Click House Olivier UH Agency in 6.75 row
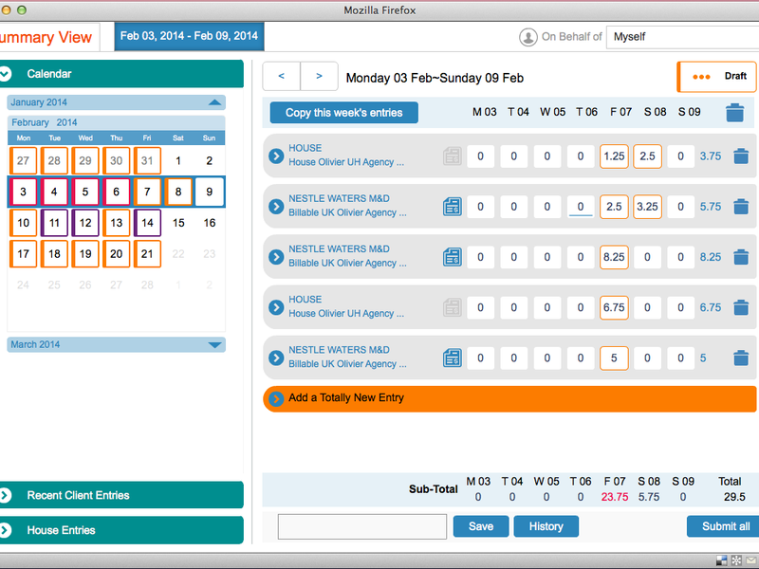The image size is (759, 569). [x=346, y=314]
